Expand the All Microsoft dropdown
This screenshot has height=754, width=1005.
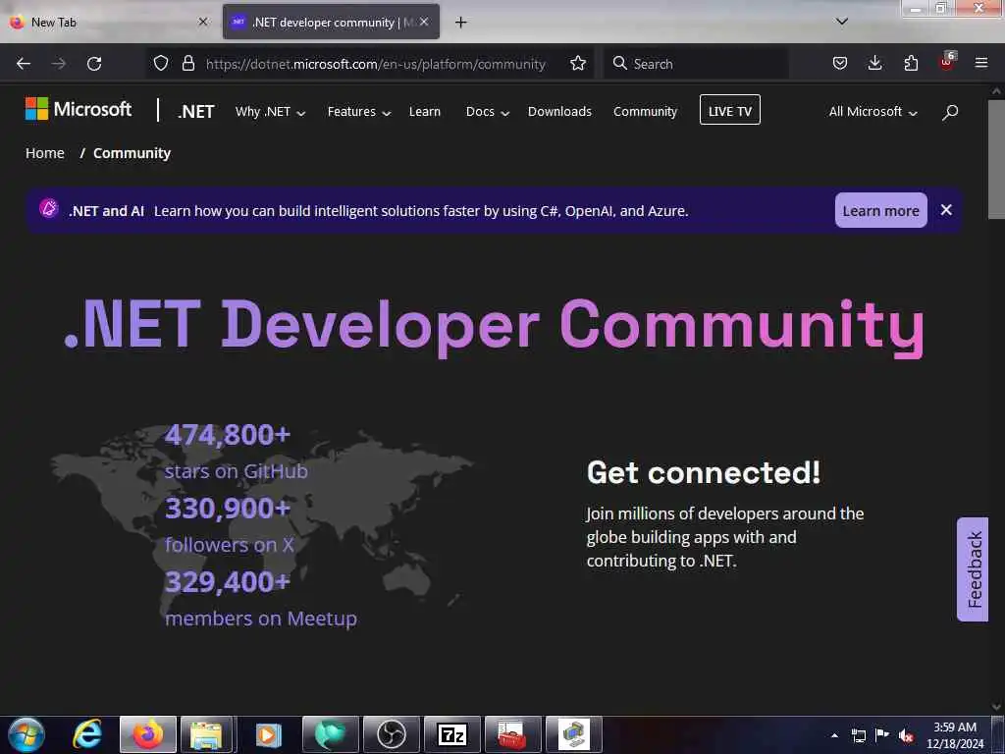click(873, 112)
